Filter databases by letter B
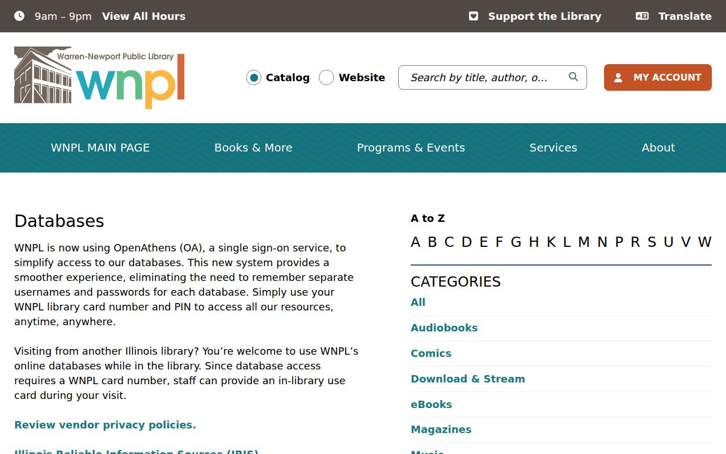The height and width of the screenshot is (454, 726). (432, 242)
